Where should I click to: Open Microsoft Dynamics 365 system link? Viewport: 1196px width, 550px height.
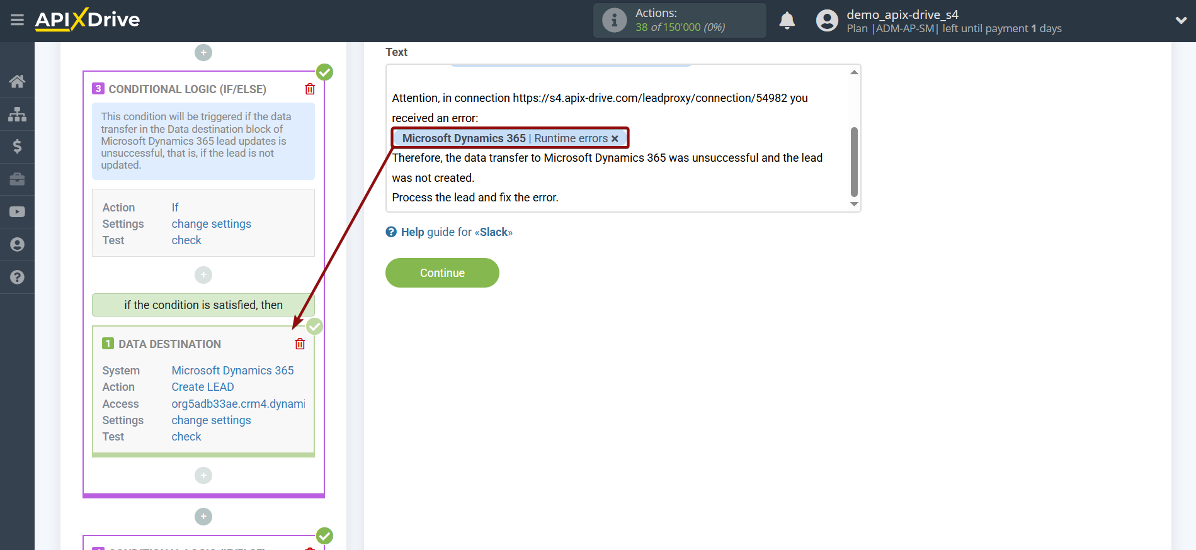tap(232, 371)
